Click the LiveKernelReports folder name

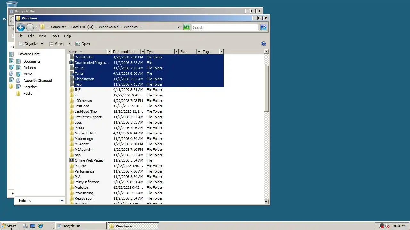point(89,117)
